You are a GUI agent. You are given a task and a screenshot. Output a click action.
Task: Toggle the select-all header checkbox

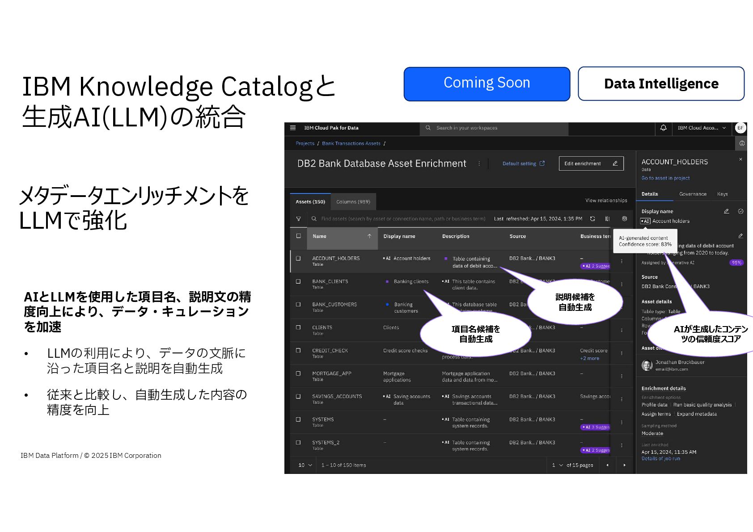(299, 236)
